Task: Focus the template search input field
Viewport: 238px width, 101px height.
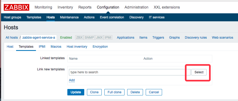Action: tap(130, 72)
